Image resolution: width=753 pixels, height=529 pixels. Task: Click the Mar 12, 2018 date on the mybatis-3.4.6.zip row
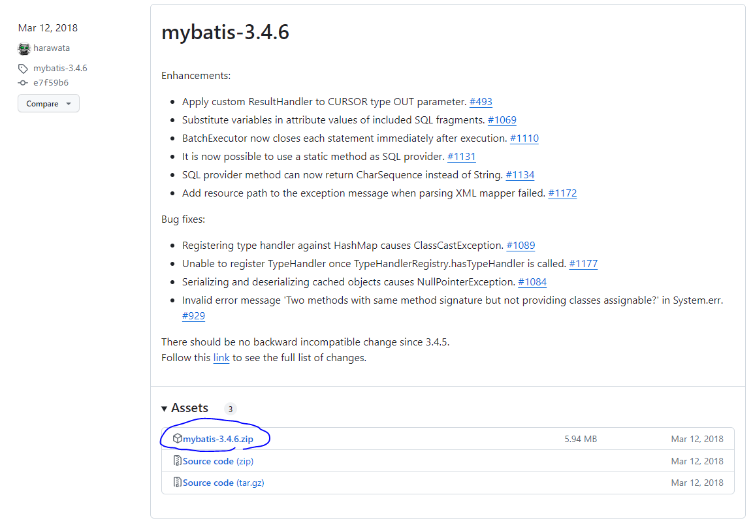click(x=697, y=439)
